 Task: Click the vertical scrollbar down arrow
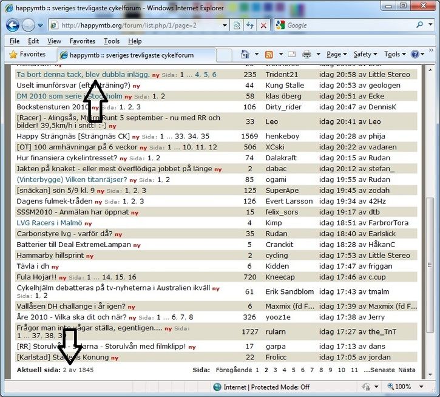[430, 373]
